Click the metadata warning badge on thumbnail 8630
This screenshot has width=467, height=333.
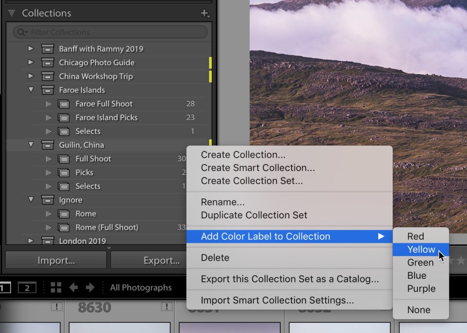tap(167, 307)
